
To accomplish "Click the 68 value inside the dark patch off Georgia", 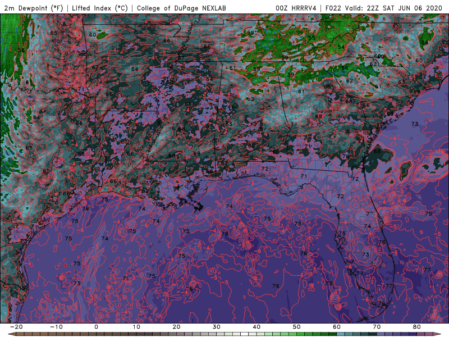I will tap(377, 151).
